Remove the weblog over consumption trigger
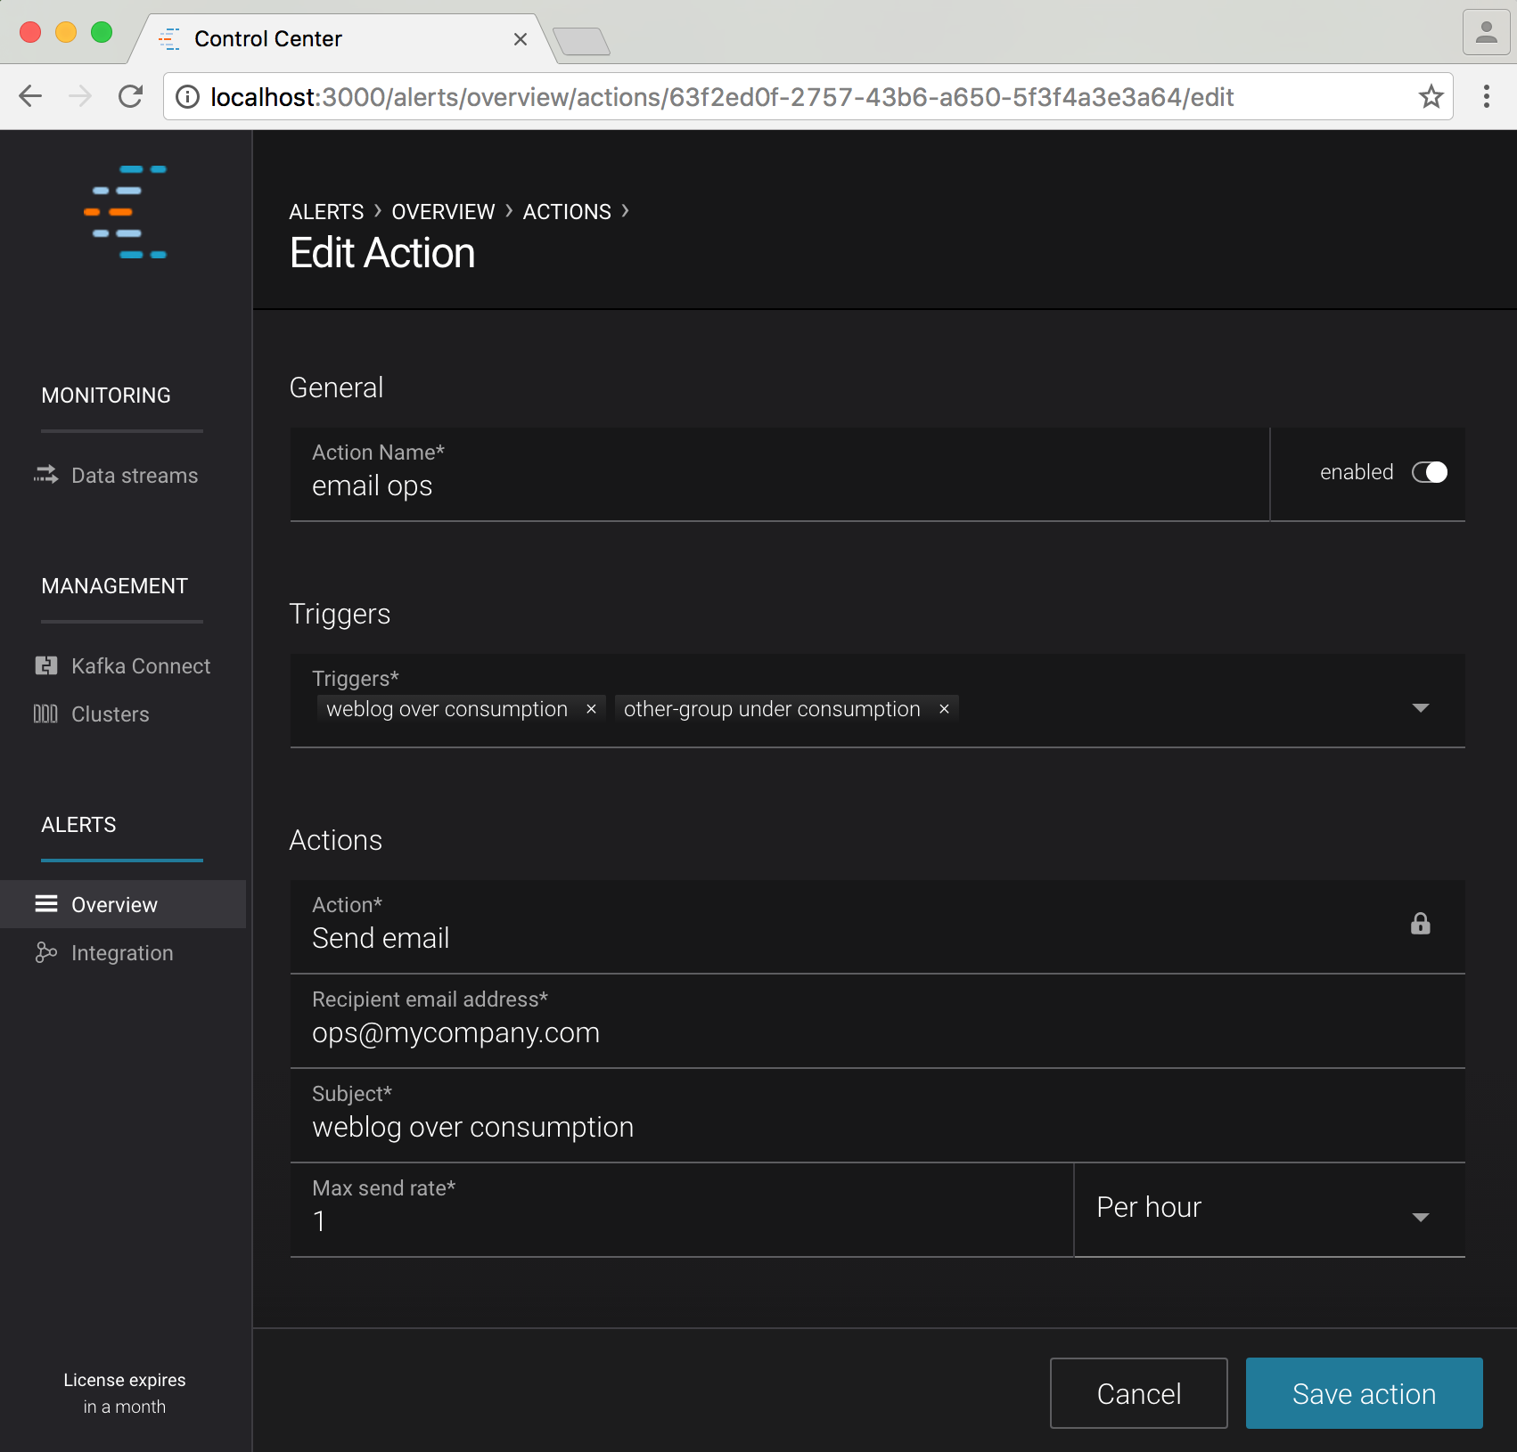1517x1452 pixels. (x=591, y=709)
